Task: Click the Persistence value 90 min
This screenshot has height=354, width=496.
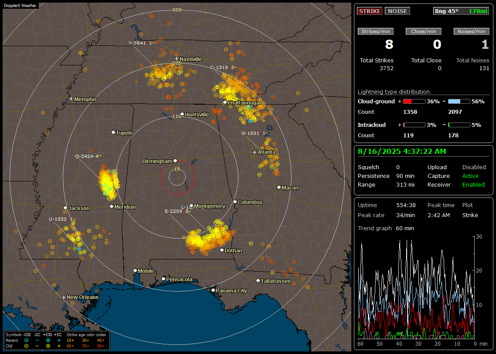Action: pyautogui.click(x=405, y=176)
